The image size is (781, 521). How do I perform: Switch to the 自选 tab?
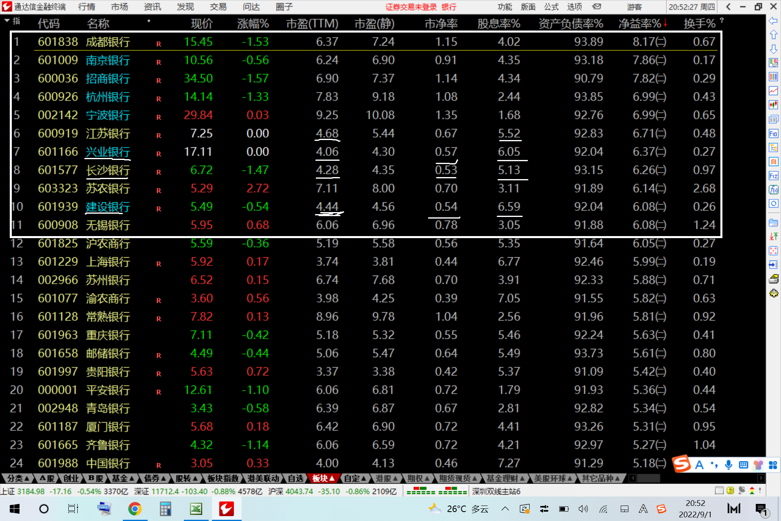click(x=295, y=478)
